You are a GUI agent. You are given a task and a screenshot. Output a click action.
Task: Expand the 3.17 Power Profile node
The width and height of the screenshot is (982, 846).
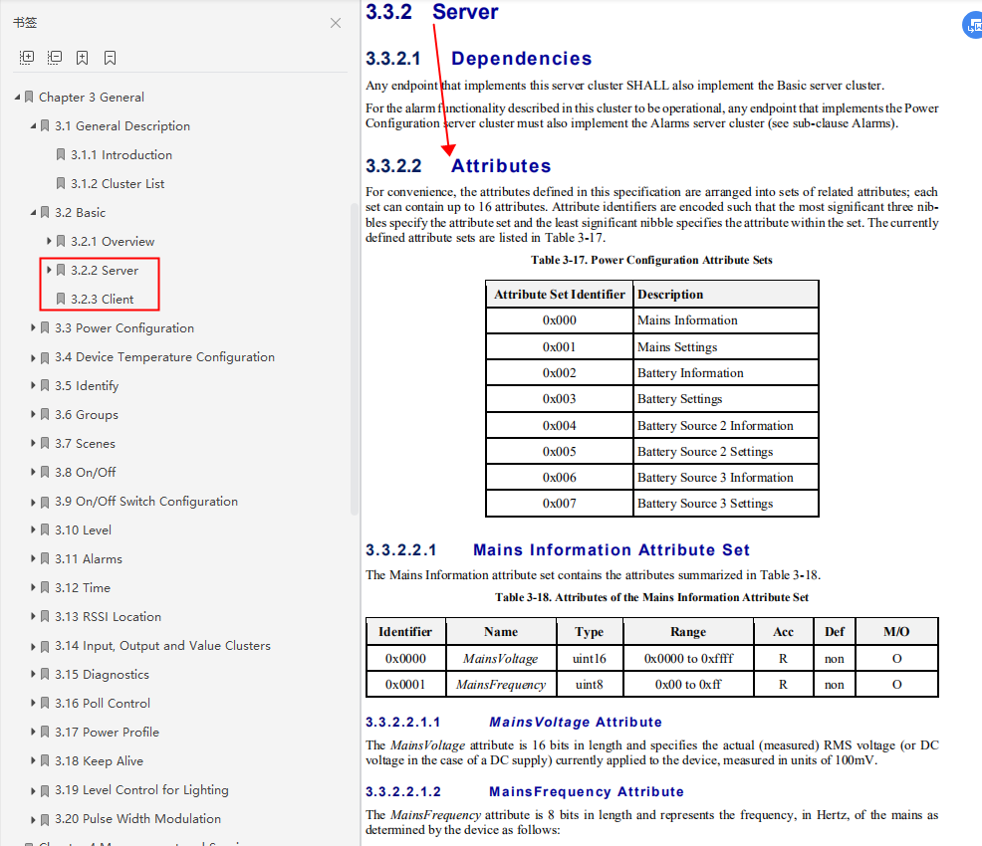point(33,733)
